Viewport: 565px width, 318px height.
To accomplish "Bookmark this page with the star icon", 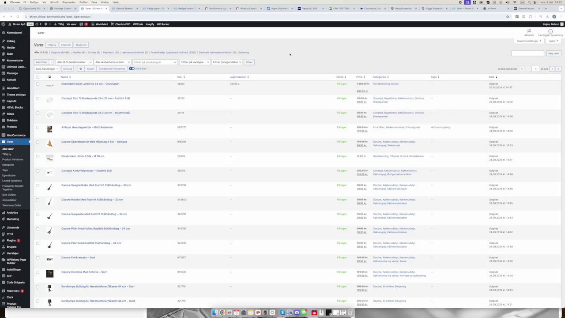I will click(x=508, y=17).
